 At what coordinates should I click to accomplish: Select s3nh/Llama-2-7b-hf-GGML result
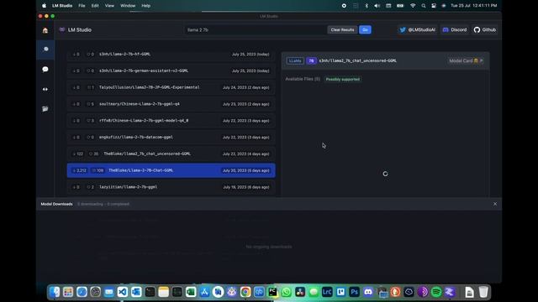point(171,54)
